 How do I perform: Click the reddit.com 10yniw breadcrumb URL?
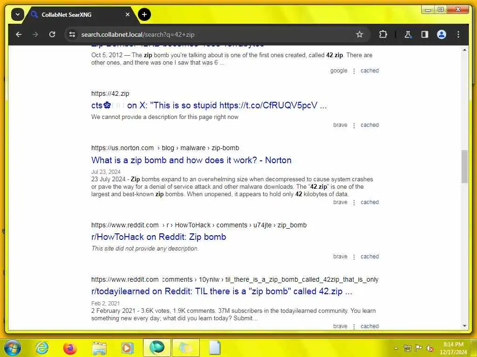pyautogui.click(x=235, y=279)
